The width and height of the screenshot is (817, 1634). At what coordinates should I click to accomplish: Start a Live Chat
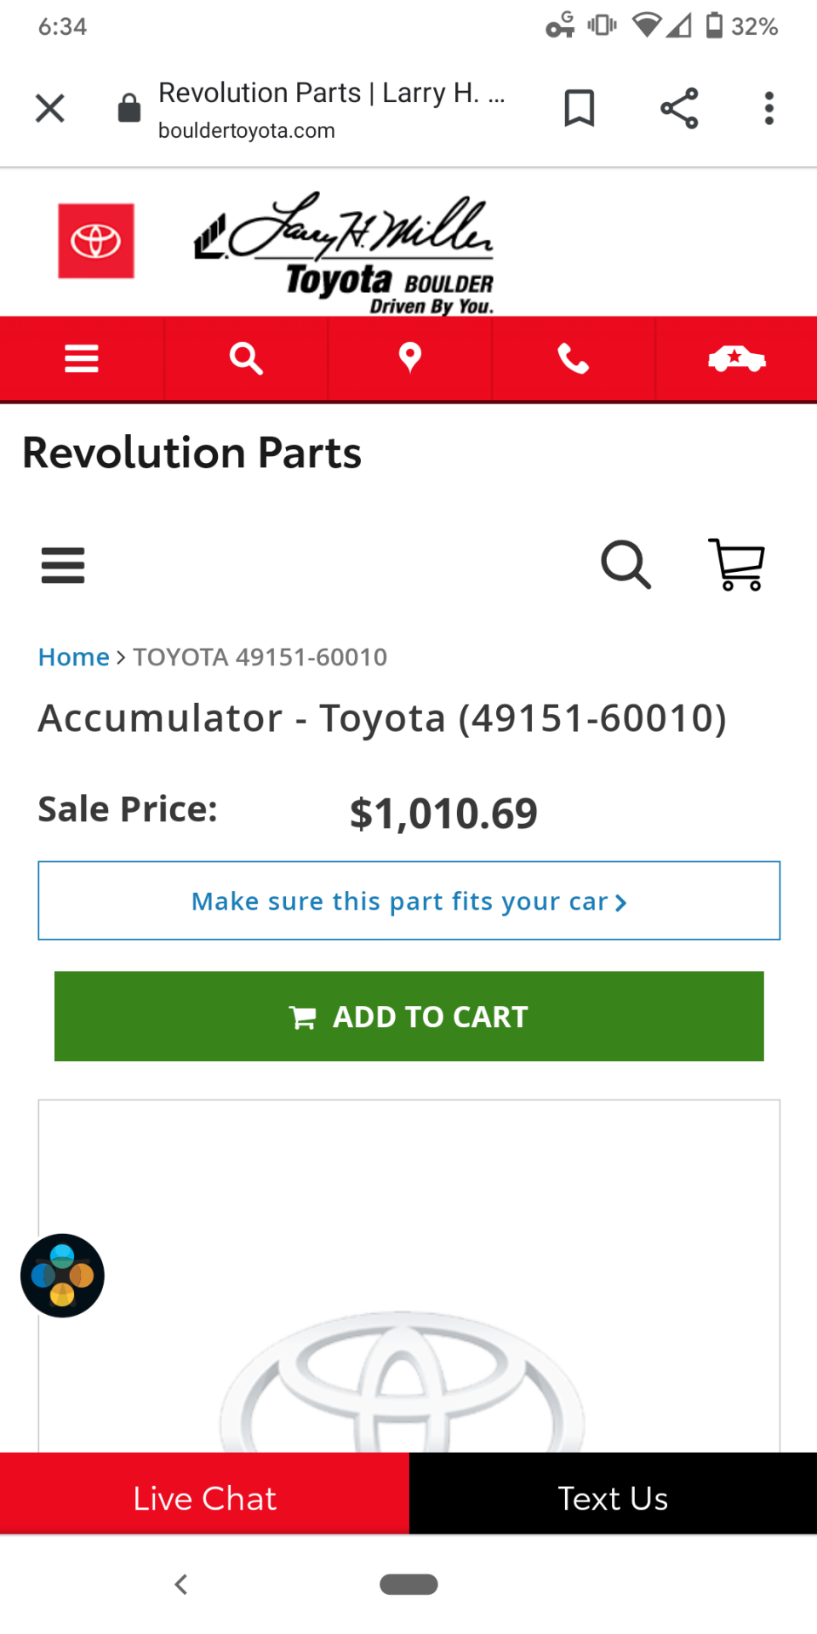click(204, 1497)
